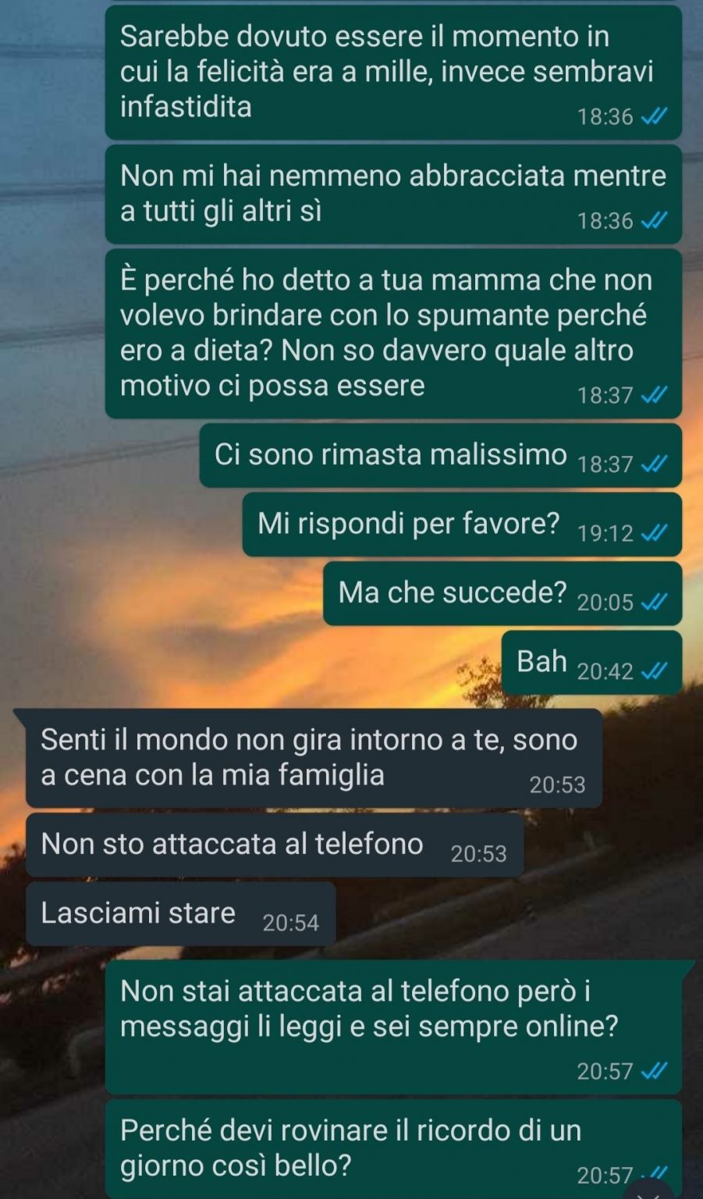Select received 'Non sto attaccata al telefono'
Viewport: 703px width, 1199px height.
pyautogui.click(x=275, y=845)
